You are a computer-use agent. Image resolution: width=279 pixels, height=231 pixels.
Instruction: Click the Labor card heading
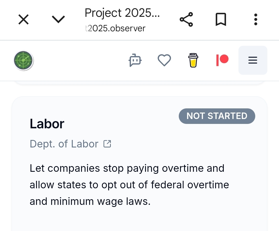tap(47, 124)
